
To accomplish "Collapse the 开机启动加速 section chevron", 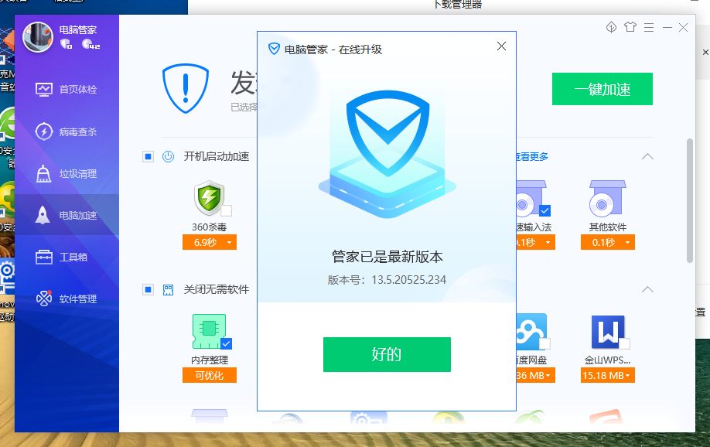I will click(647, 157).
